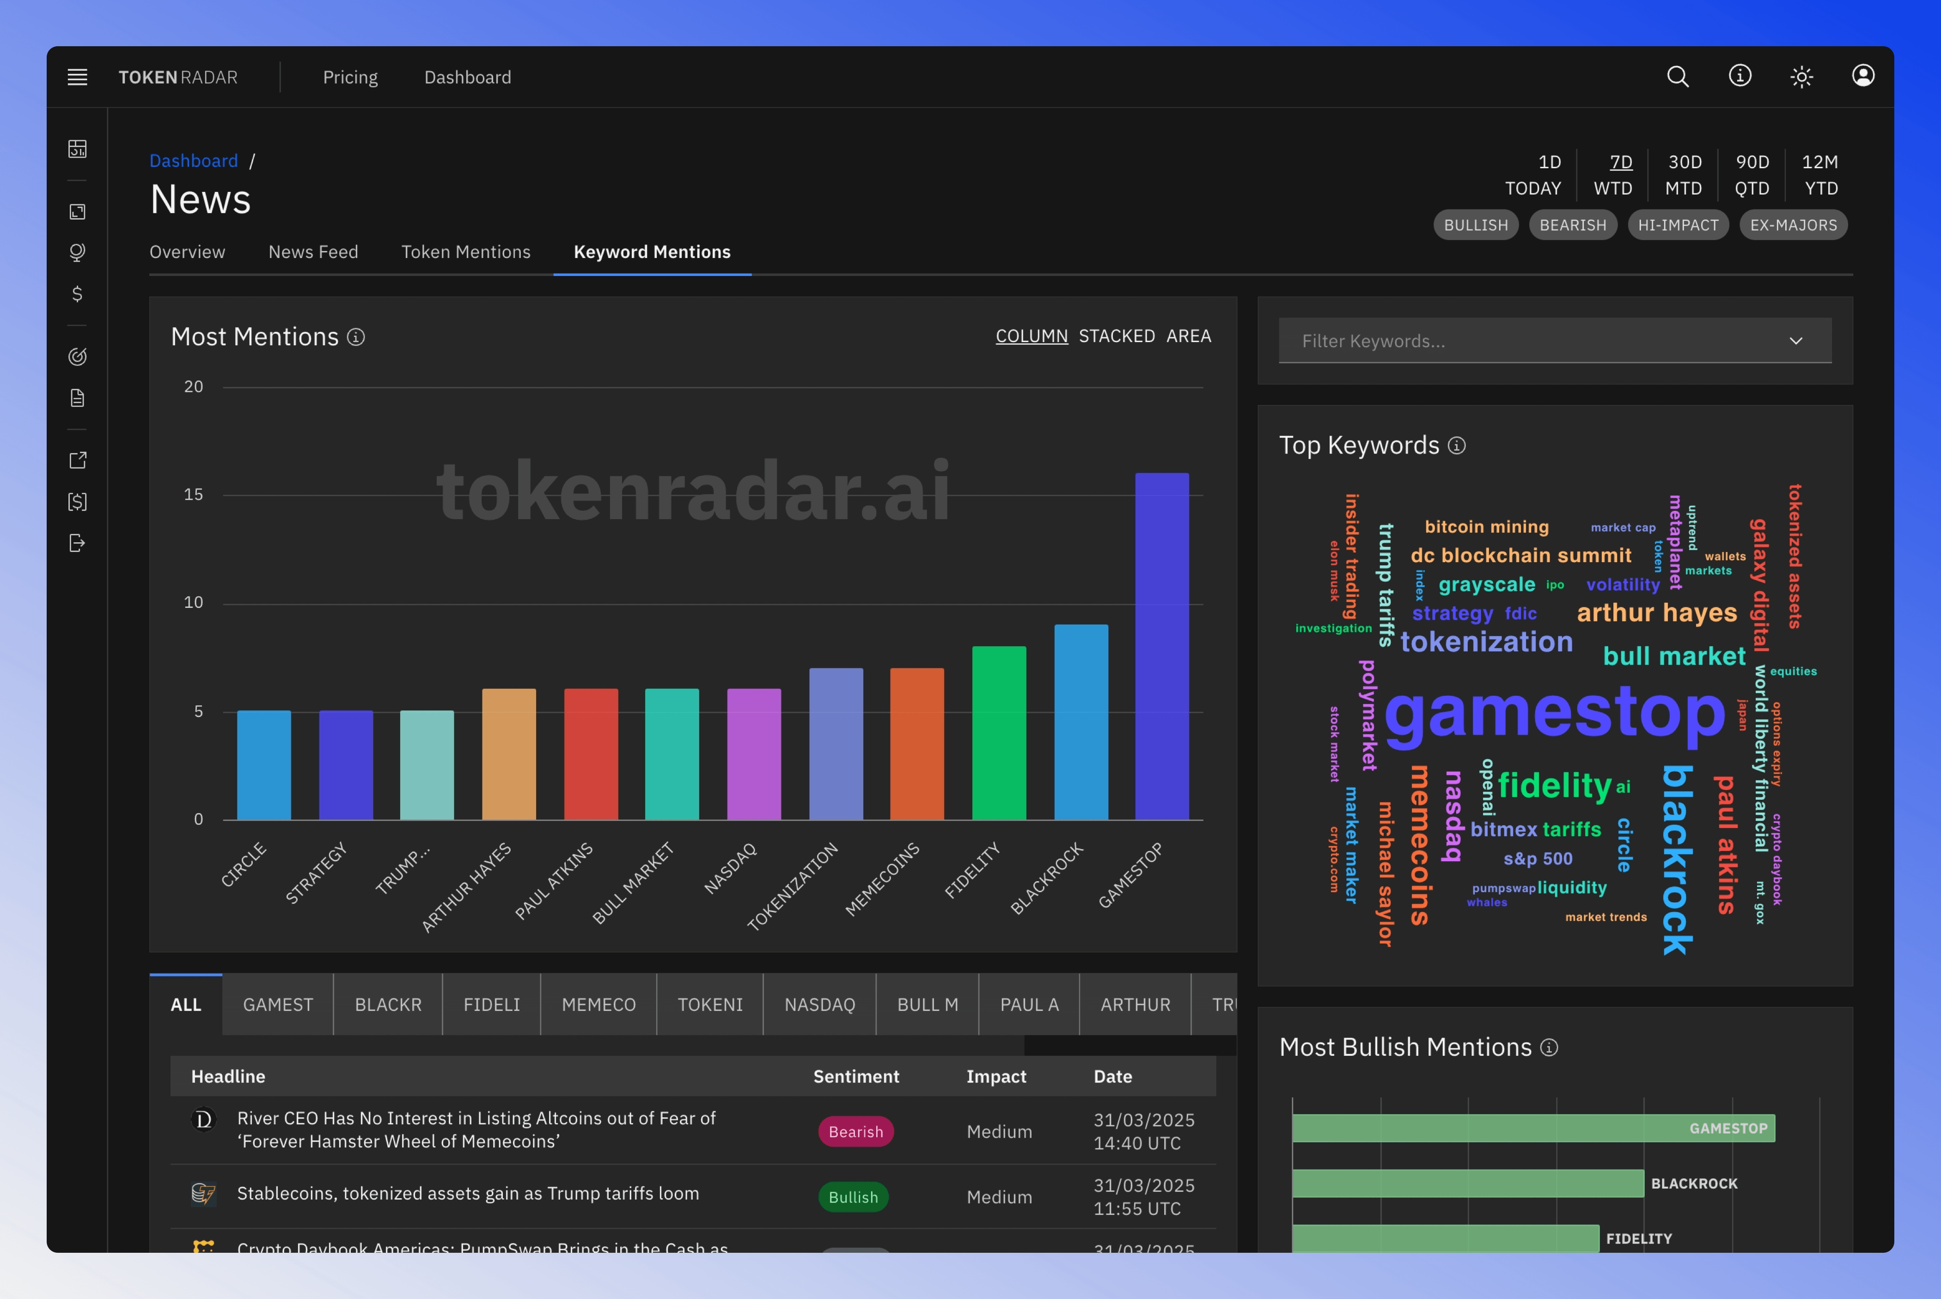This screenshot has height=1299, width=1941.
Task: Open the Stablecoins tokenized assets headline
Action: 468,1194
